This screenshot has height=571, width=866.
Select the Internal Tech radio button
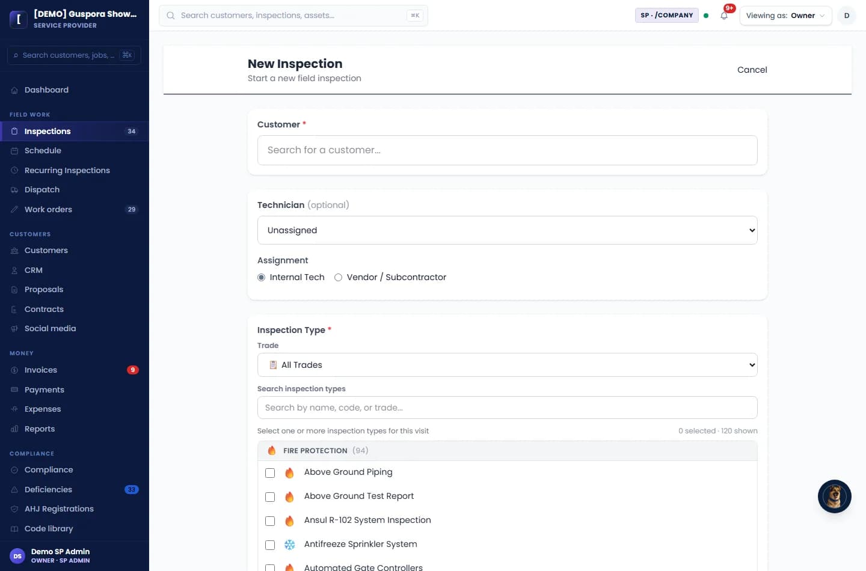261,277
